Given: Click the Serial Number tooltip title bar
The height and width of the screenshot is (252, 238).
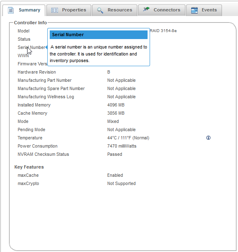Looking at the screenshot, I should [99, 35].
